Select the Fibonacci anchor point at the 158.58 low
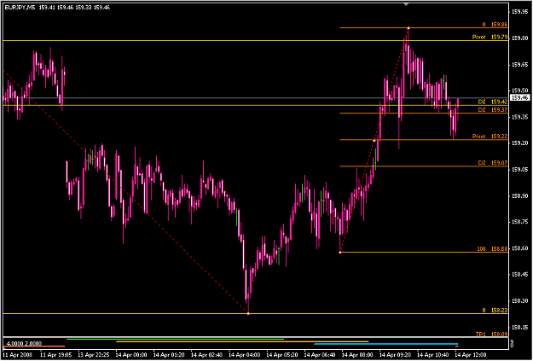Viewport: 533px width, 361px height. pyautogui.click(x=340, y=252)
